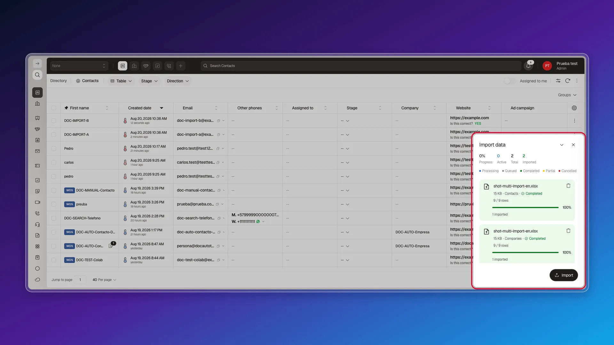The width and height of the screenshot is (614, 345).
Task: Open cloud icon in left sidebar
Action: pyautogui.click(x=37, y=280)
